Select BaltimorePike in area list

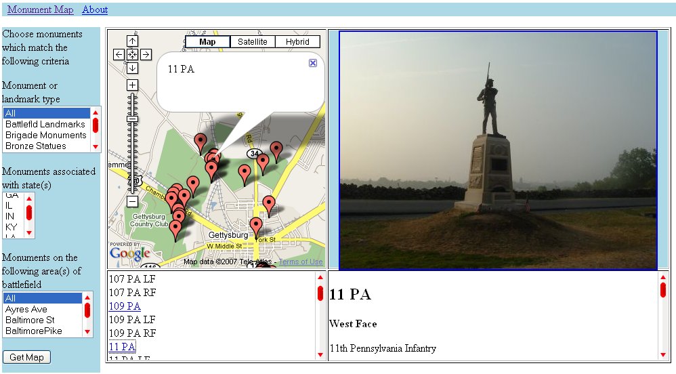click(x=43, y=331)
